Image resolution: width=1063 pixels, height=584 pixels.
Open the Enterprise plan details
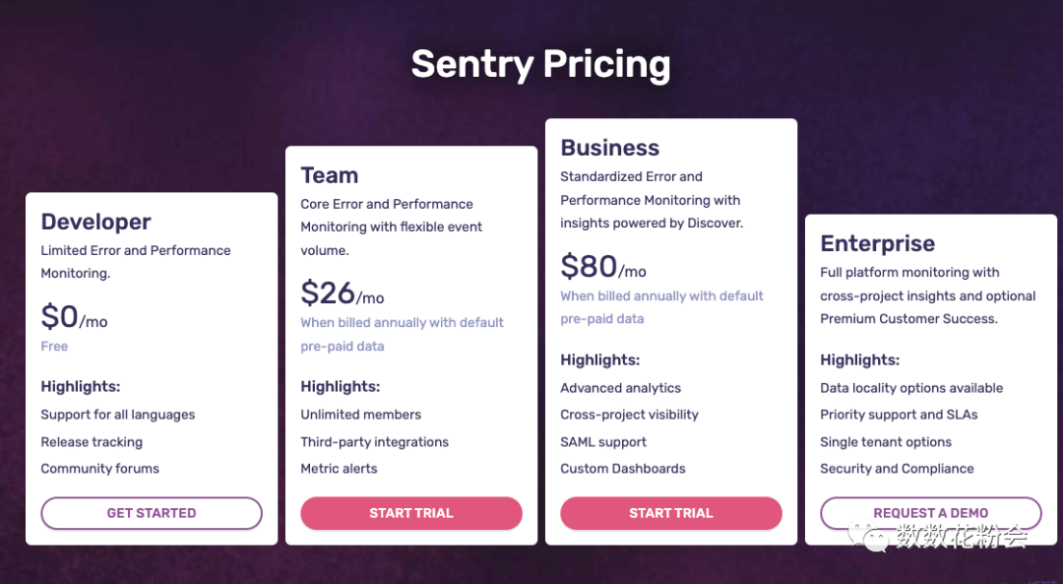click(x=877, y=243)
